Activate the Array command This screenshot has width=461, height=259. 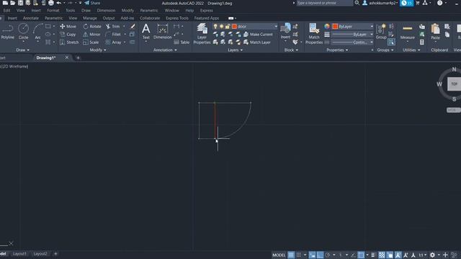point(114,42)
